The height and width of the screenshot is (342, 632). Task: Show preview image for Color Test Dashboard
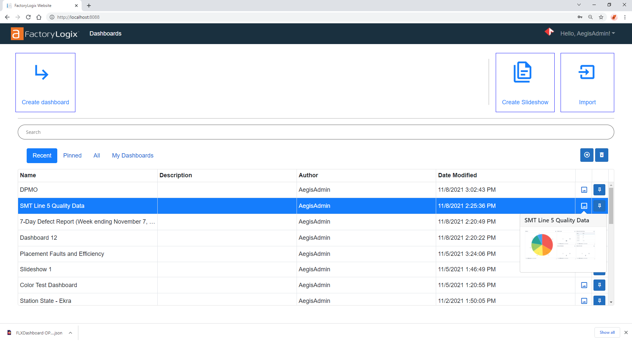[x=584, y=285]
